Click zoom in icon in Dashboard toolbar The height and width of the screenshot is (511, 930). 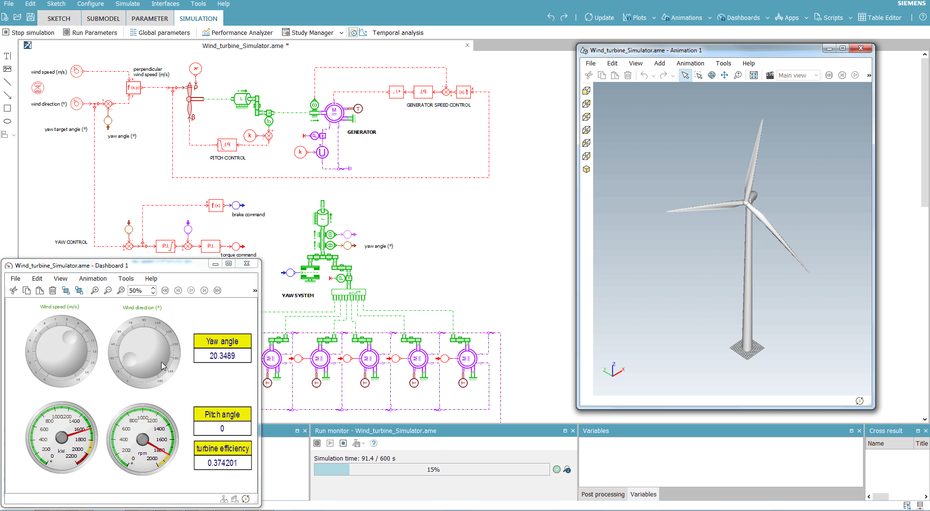[x=95, y=290]
